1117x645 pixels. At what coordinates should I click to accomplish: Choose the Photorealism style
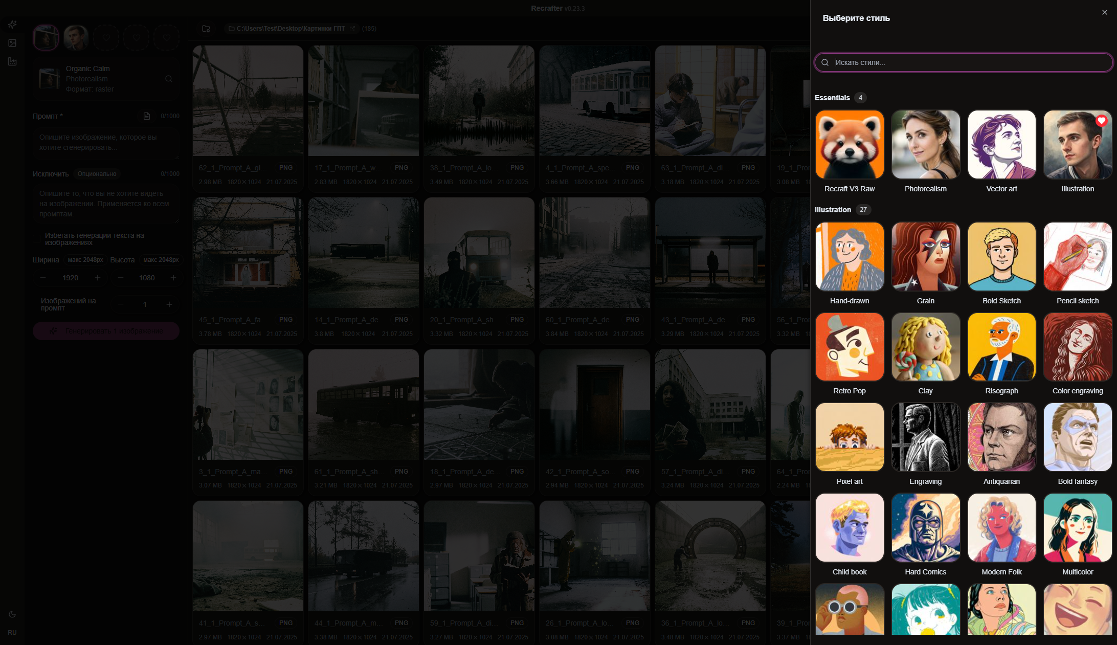click(x=925, y=145)
